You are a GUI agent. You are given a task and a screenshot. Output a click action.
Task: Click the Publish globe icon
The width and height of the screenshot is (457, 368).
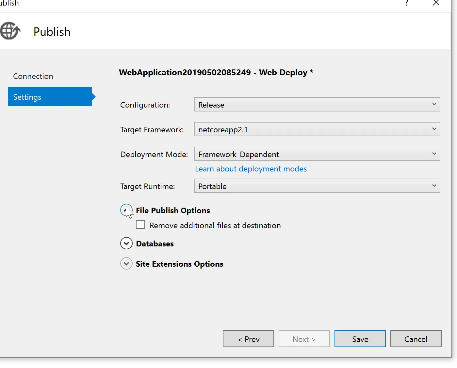pyautogui.click(x=10, y=31)
